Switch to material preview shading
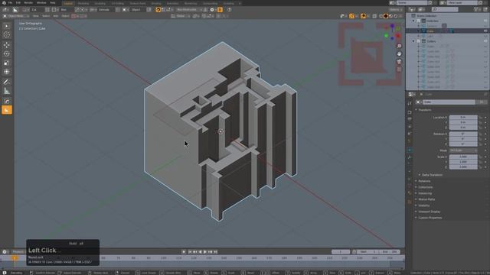Viewport: 490px width, 275px height. coord(390,16)
